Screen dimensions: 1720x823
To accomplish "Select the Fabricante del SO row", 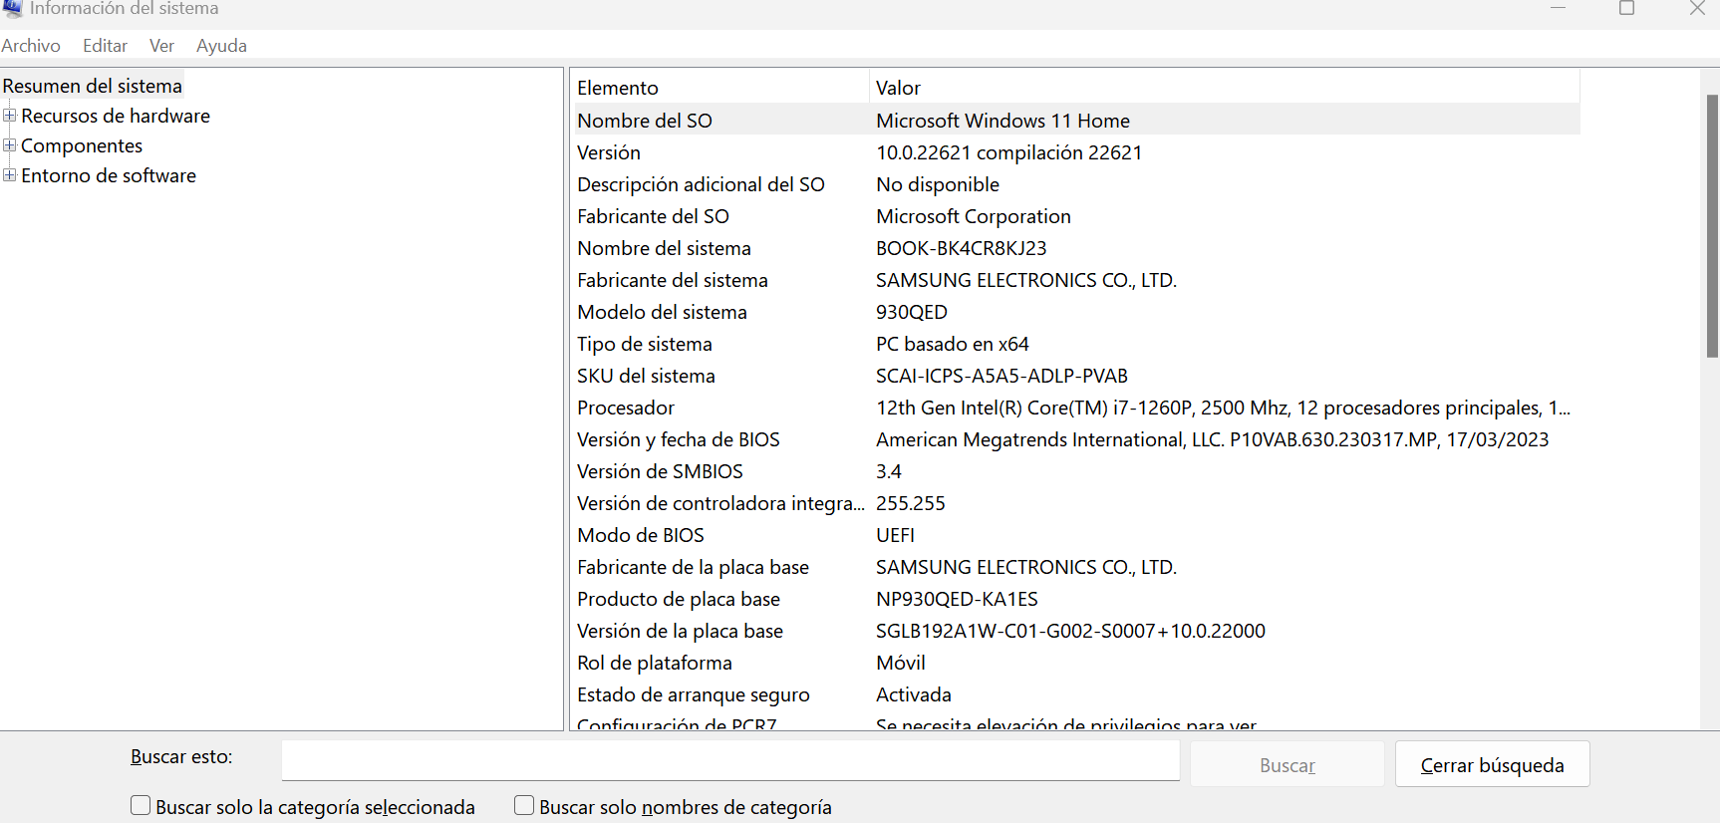I will (1076, 216).
